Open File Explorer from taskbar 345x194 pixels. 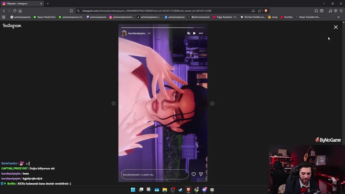[x=165, y=190]
